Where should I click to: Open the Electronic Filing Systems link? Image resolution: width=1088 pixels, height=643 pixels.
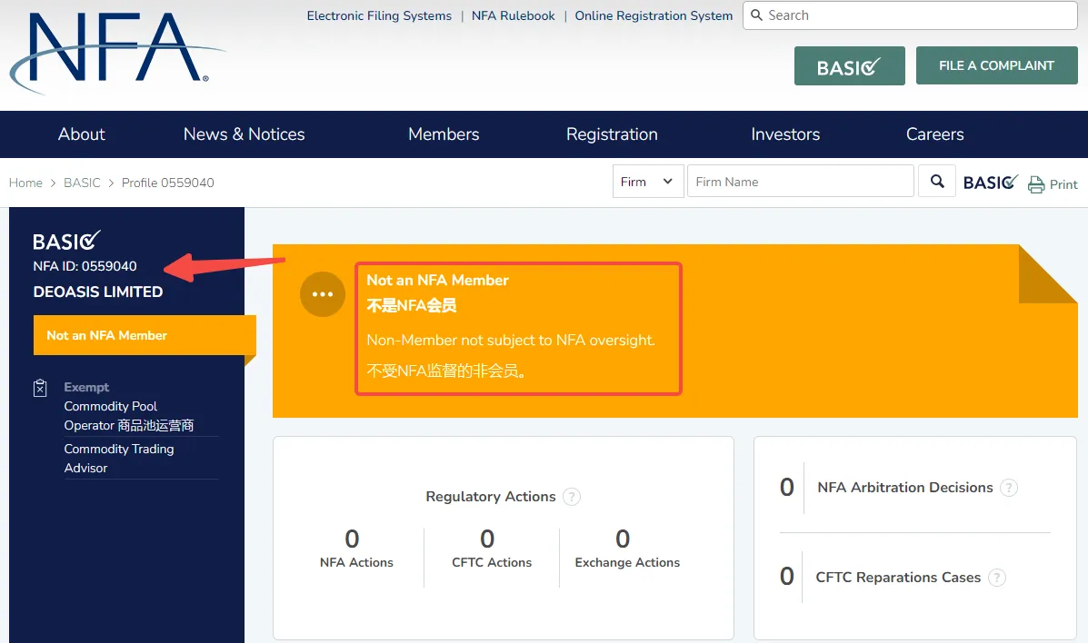pyautogui.click(x=379, y=15)
